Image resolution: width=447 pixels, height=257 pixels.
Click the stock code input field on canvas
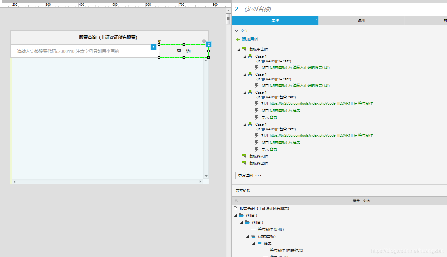(85, 51)
